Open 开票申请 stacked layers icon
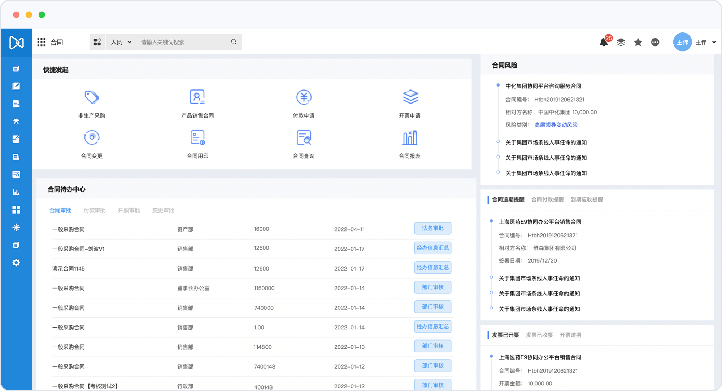 pos(410,97)
